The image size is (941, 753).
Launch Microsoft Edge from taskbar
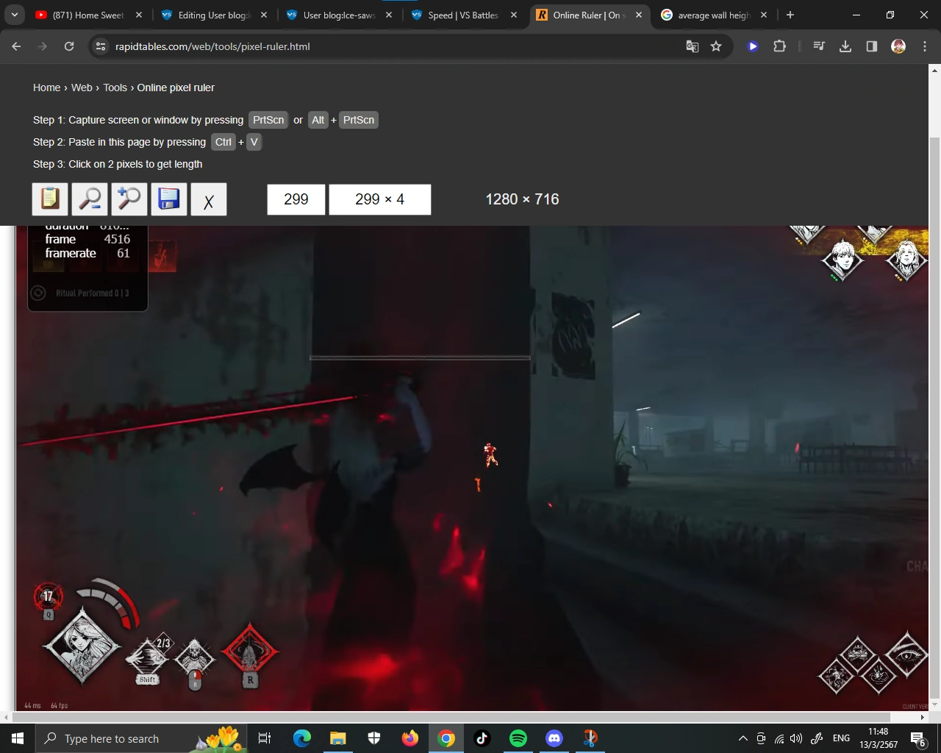point(302,738)
